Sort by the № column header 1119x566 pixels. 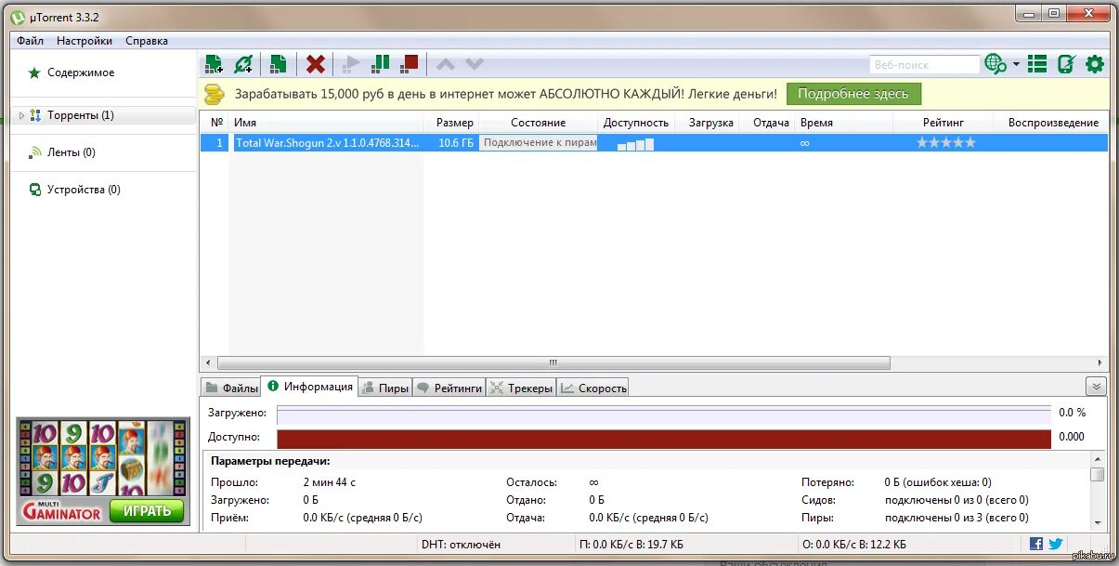click(216, 123)
